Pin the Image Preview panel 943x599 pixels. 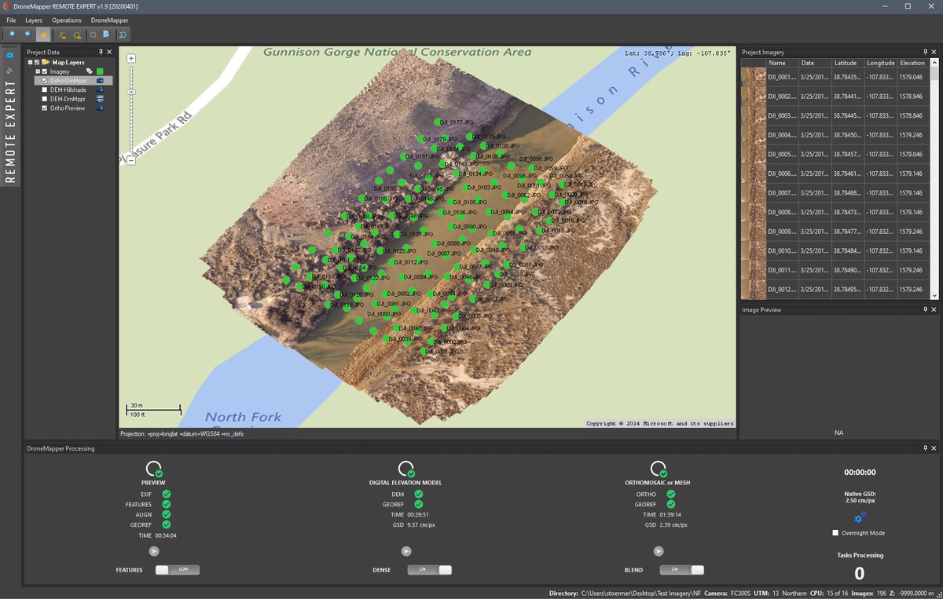(925, 310)
